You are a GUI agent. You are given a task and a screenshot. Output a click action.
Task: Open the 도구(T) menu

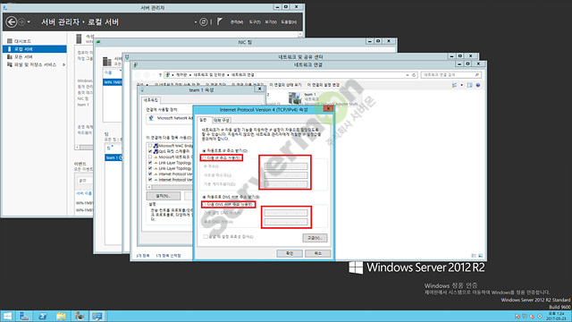pos(255,21)
